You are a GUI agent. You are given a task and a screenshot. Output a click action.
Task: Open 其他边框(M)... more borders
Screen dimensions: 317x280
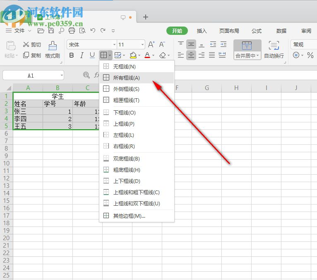(137, 216)
